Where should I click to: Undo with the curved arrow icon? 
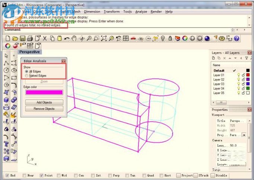click(67, 38)
